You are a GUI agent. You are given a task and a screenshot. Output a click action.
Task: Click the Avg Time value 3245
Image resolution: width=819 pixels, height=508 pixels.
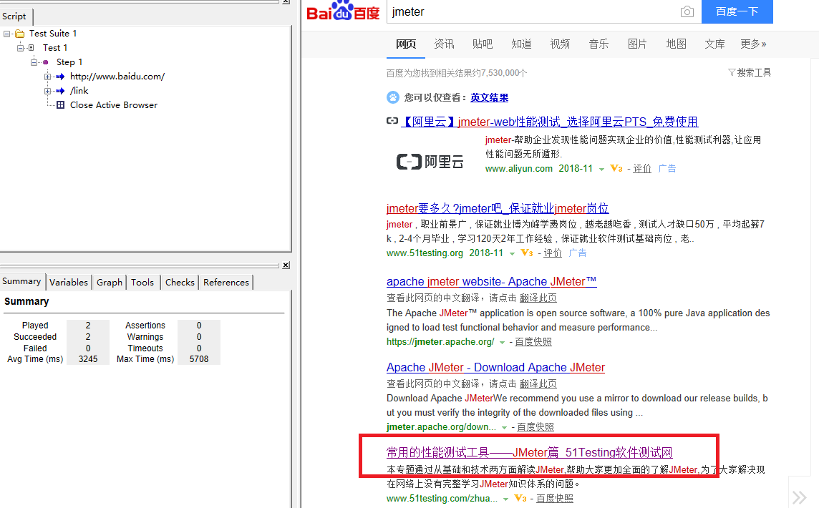(88, 359)
